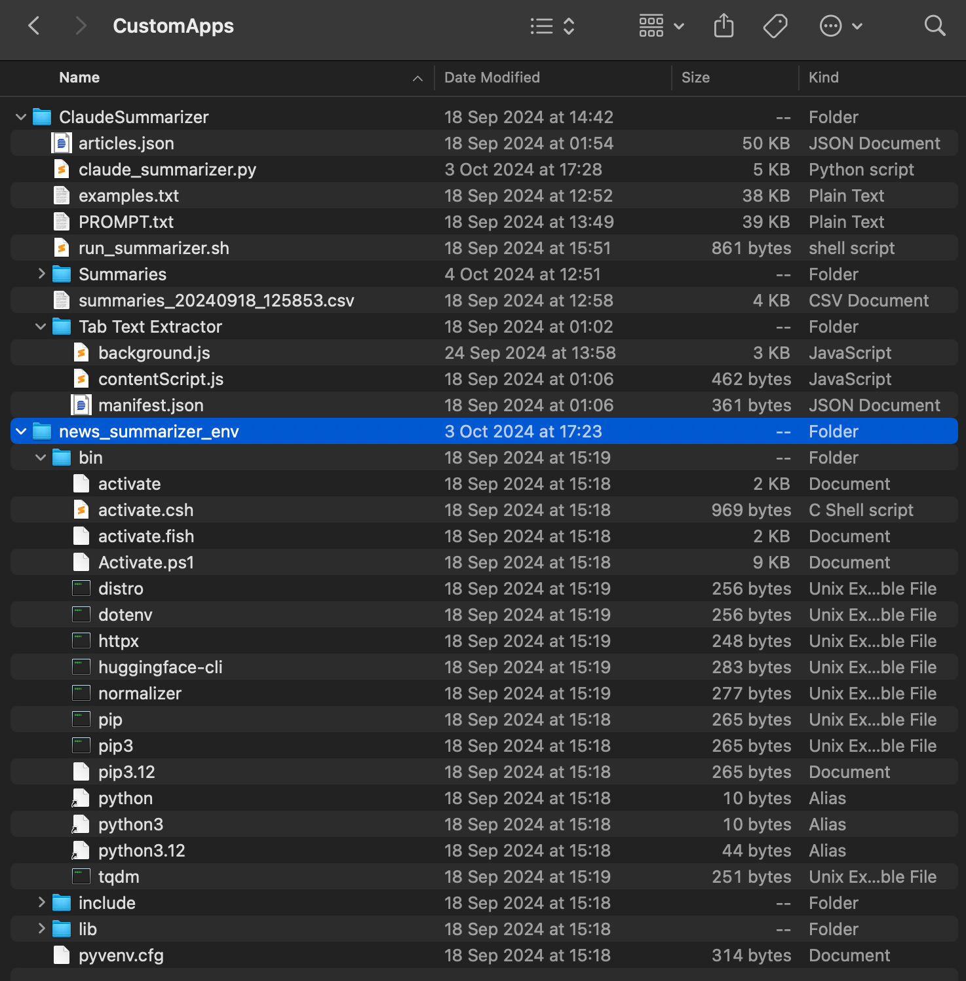Sort by the Size column header
966x981 pixels.
tap(695, 78)
